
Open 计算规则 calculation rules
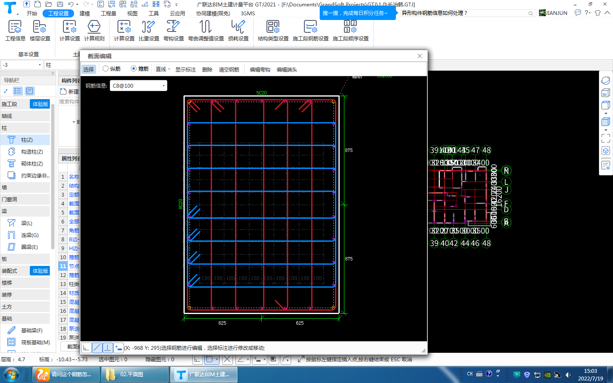pos(94,31)
